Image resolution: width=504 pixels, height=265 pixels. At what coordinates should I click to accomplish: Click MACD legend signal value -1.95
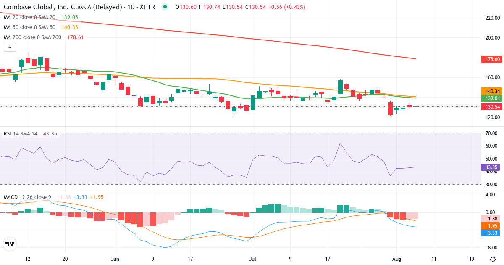pos(97,197)
